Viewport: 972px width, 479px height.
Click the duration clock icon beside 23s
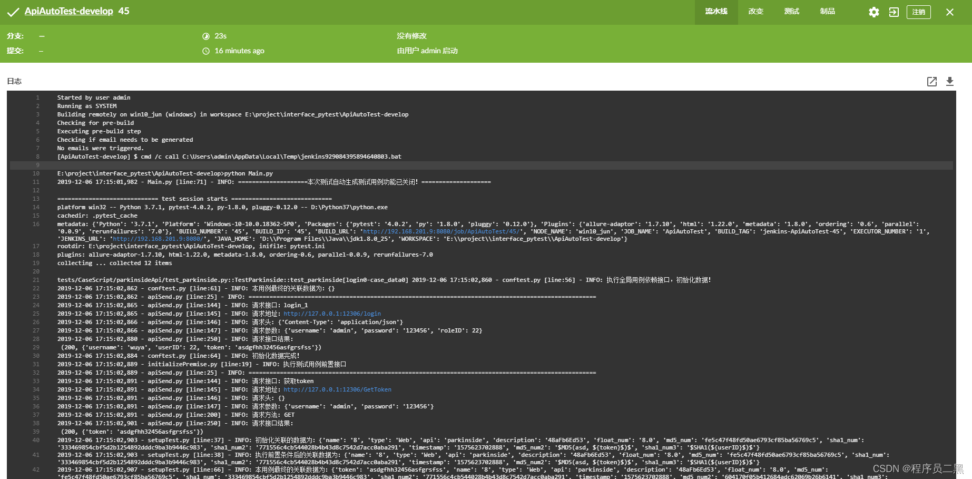pyautogui.click(x=206, y=36)
